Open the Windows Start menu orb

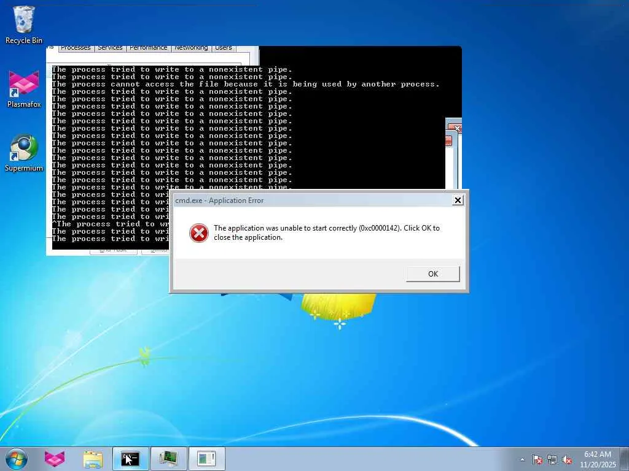(x=17, y=459)
